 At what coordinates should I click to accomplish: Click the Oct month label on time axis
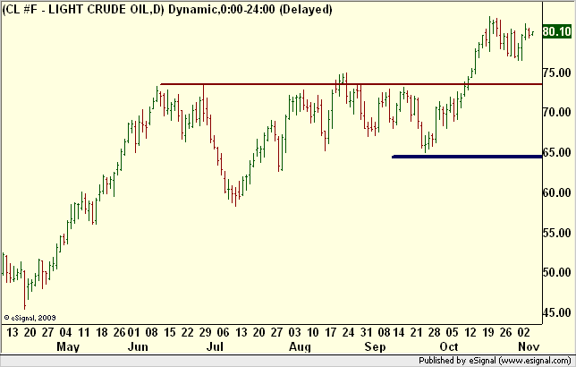pyautogui.click(x=449, y=346)
